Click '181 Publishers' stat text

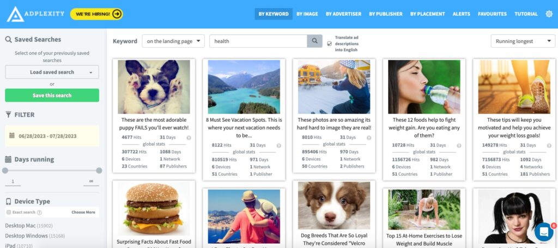click(x=534, y=174)
